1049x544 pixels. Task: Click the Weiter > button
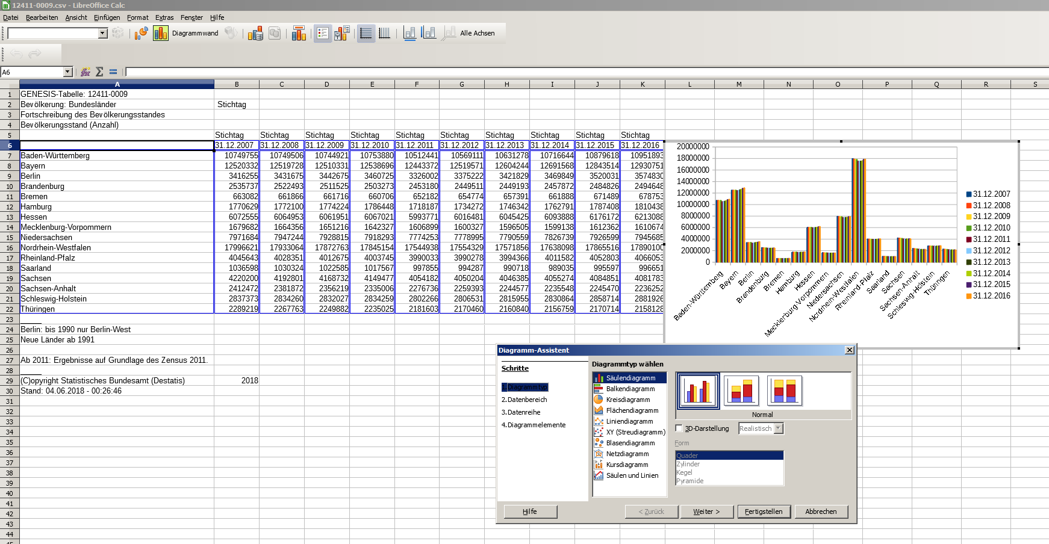point(707,512)
